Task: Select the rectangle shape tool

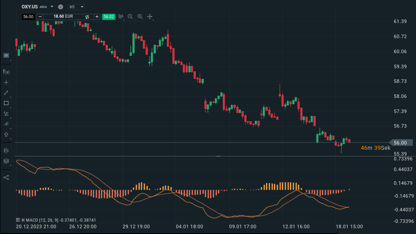Action: tap(6, 103)
